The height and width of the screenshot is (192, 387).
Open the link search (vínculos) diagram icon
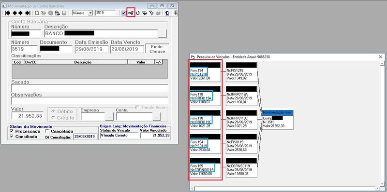click(131, 13)
